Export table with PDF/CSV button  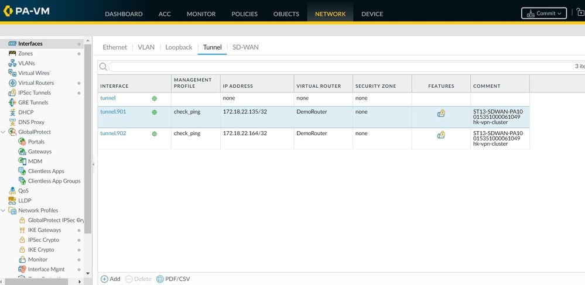coord(173,279)
